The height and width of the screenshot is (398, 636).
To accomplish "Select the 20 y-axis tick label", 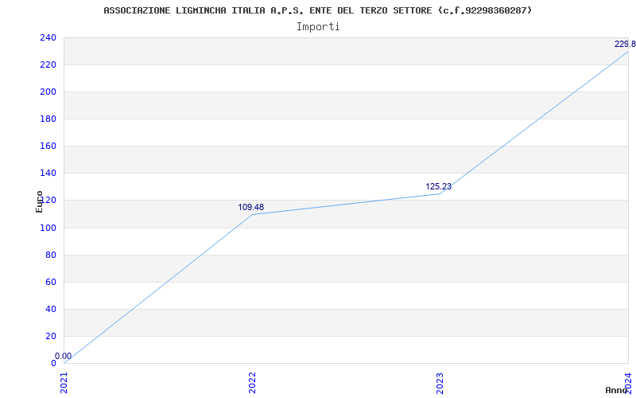I will (49, 336).
